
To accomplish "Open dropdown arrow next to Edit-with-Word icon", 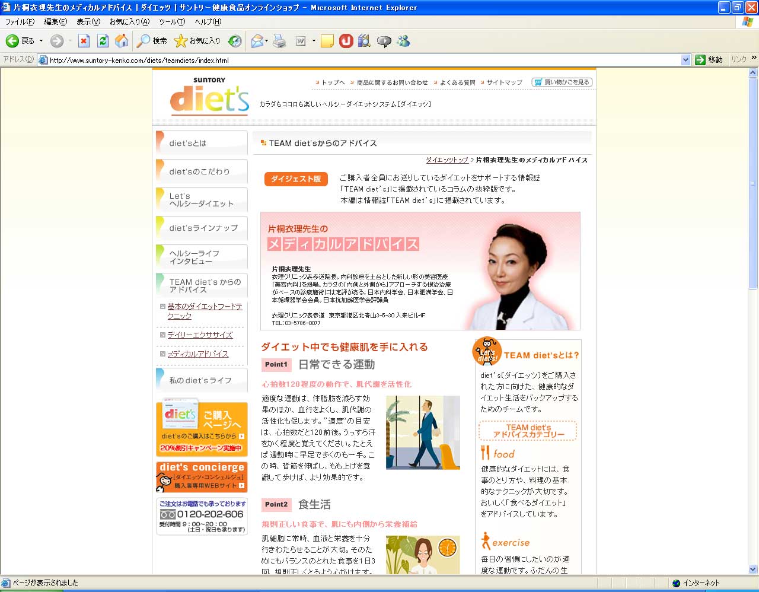I will click(314, 41).
